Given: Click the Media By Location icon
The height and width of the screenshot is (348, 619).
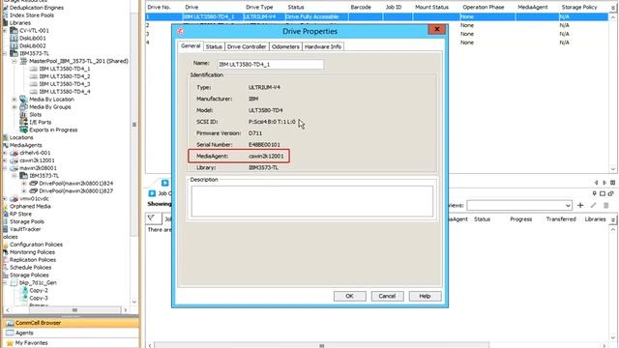Looking at the screenshot, I should pos(23,99).
